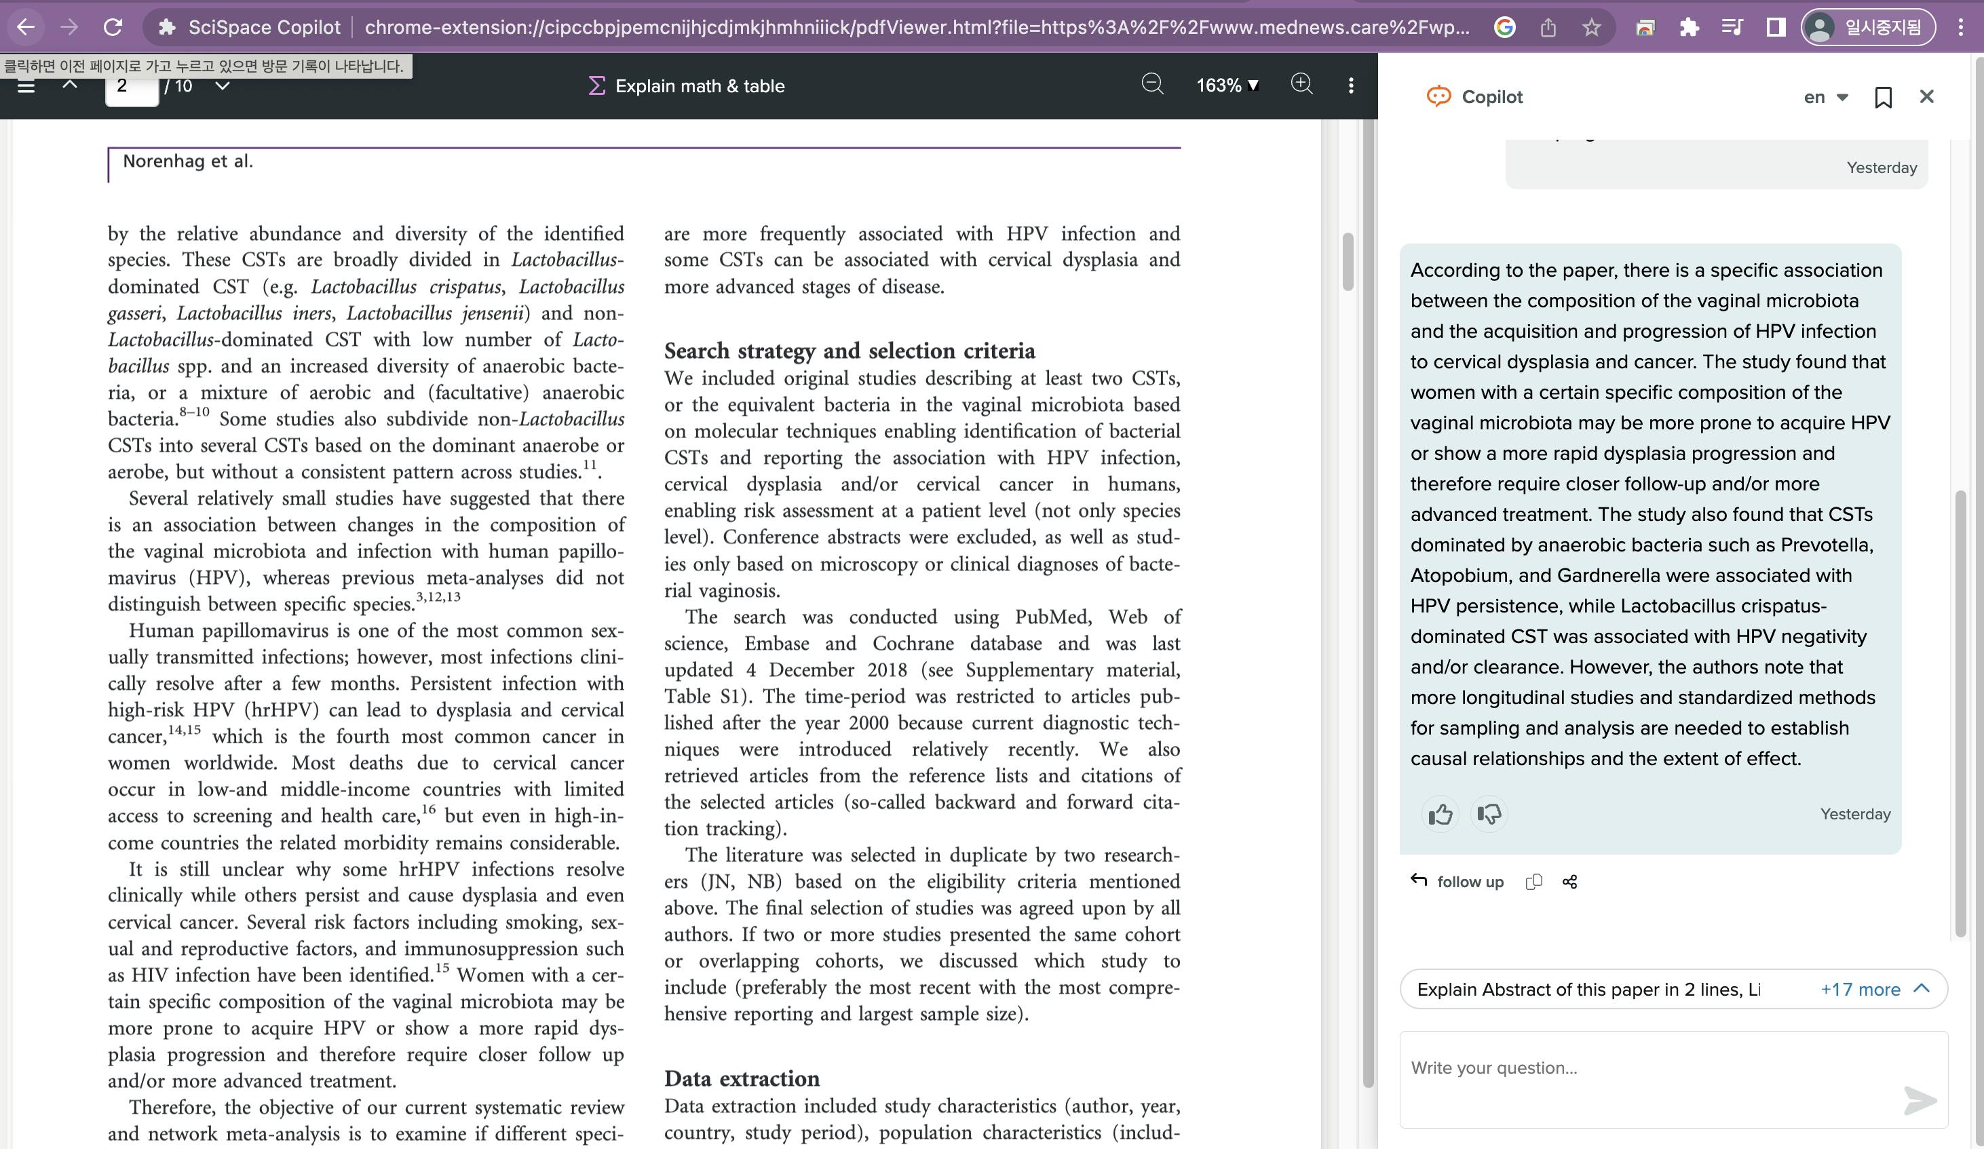Send question with the arrow icon

point(1920,1099)
